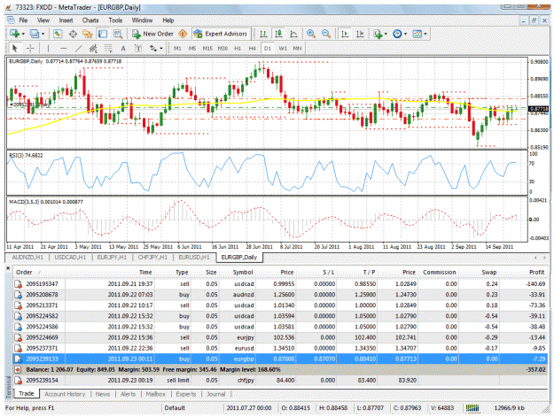The image size is (554, 417).
Task: Select the D1 timeframe
Action: pos(268,49)
